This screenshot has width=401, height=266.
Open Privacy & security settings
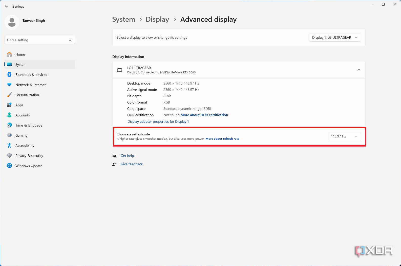point(40,155)
